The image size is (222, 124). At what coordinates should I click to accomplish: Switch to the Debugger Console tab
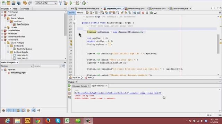click(79, 86)
